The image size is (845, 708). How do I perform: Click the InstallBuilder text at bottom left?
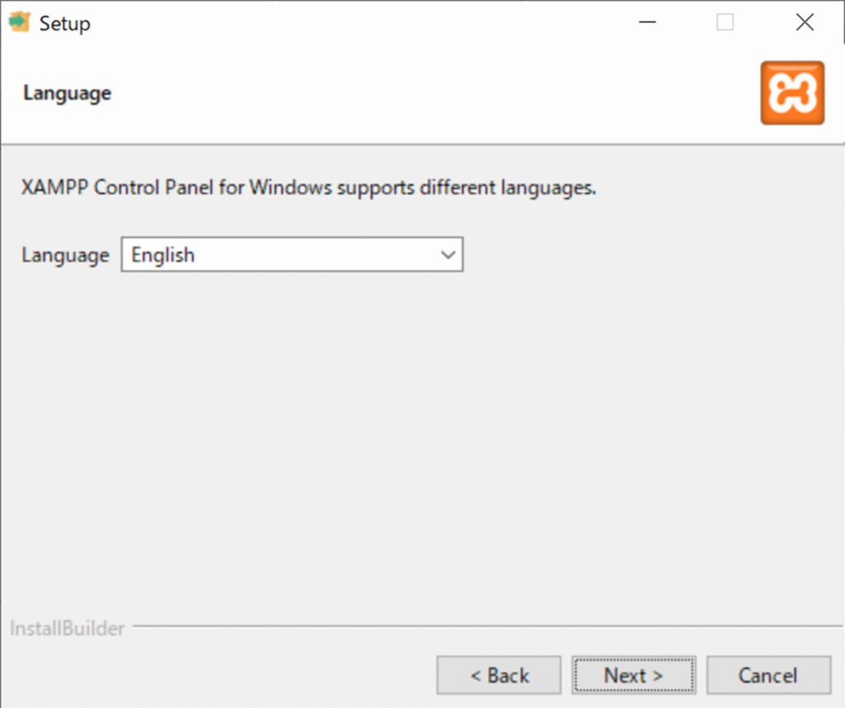coord(67,629)
